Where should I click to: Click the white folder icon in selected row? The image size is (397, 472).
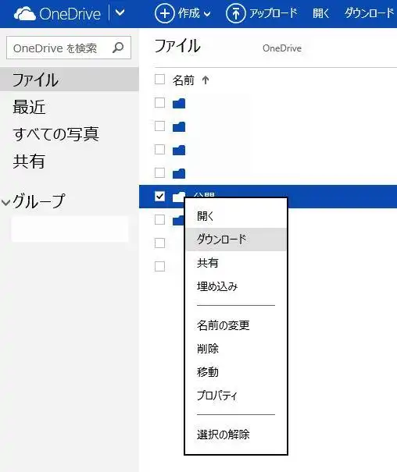pos(178,197)
